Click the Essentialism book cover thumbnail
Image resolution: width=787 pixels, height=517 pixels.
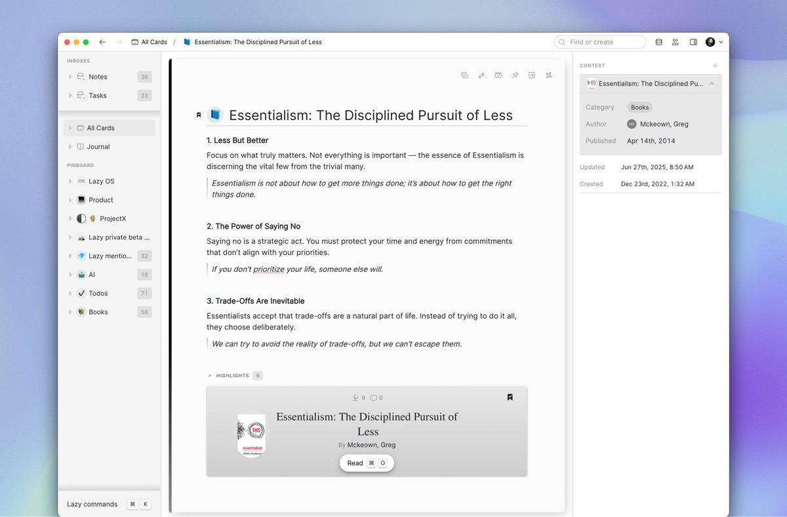[251, 434]
